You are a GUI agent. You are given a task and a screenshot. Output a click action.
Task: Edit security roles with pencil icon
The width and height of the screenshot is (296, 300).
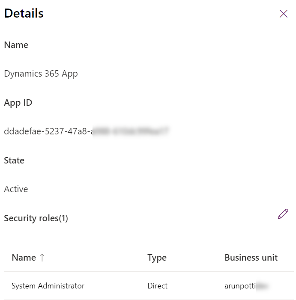click(283, 214)
